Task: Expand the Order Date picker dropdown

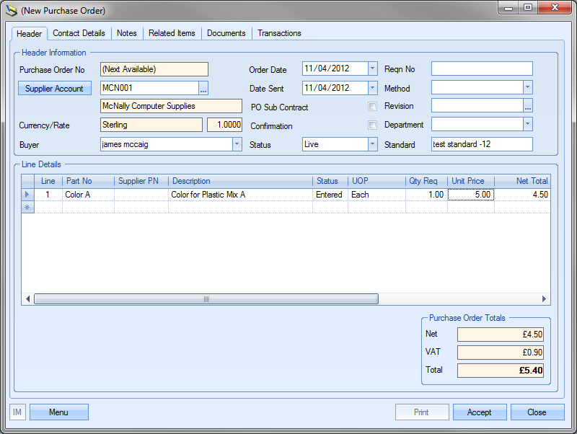Action: pyautogui.click(x=372, y=69)
